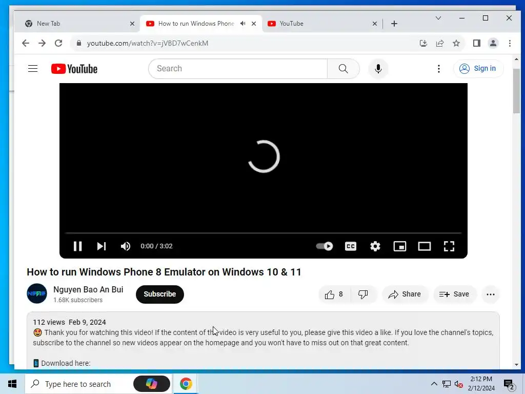Open the Chrome three-dot menu
Image resolution: width=525 pixels, height=394 pixels.
tap(510, 43)
